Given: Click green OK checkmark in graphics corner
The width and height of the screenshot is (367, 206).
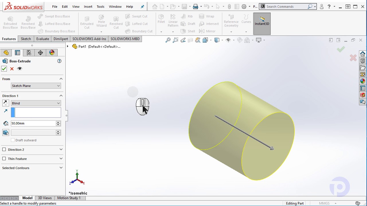Looking at the screenshot, I should 341,49.
